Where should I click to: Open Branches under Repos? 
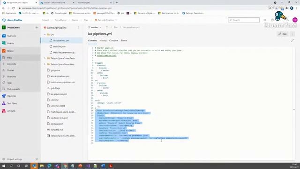tap(11, 77)
